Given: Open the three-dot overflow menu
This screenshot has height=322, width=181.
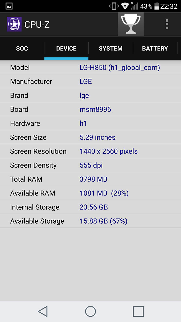Looking at the screenshot, I should 167,24.
